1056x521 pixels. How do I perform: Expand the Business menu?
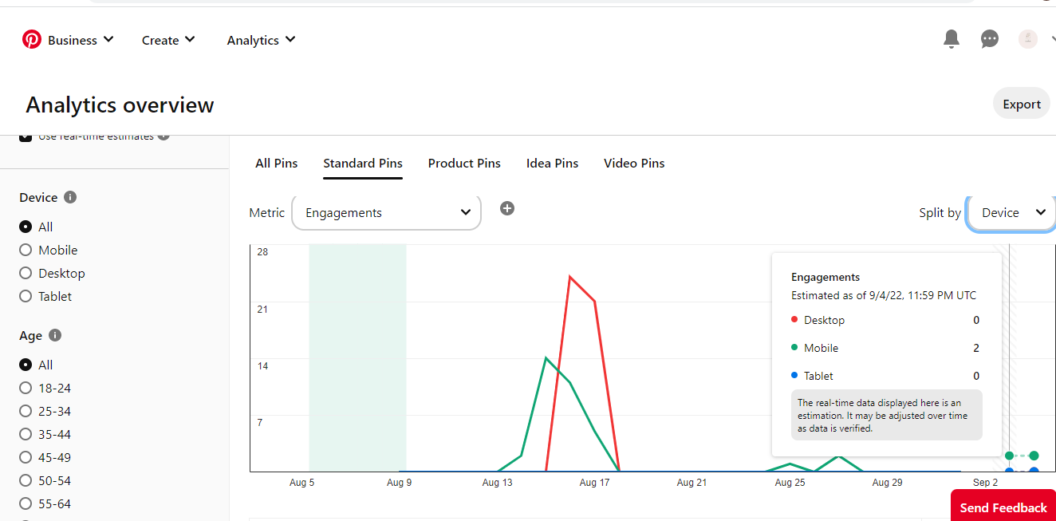click(80, 40)
